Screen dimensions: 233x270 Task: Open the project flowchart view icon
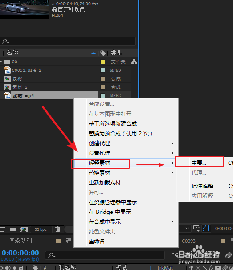tap(134, 61)
